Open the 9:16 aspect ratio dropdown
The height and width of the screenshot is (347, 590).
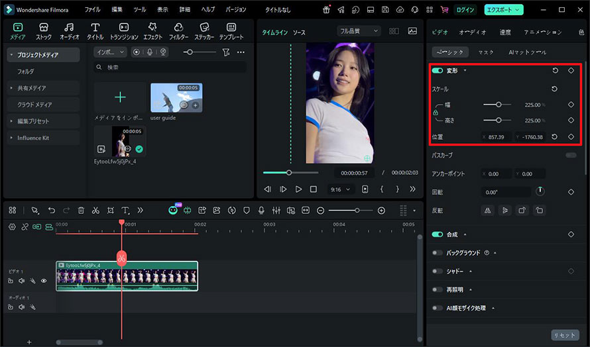[340, 189]
